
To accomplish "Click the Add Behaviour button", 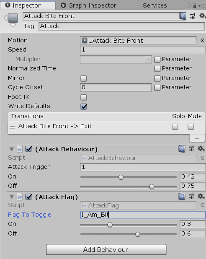I will pyautogui.click(x=106, y=249).
